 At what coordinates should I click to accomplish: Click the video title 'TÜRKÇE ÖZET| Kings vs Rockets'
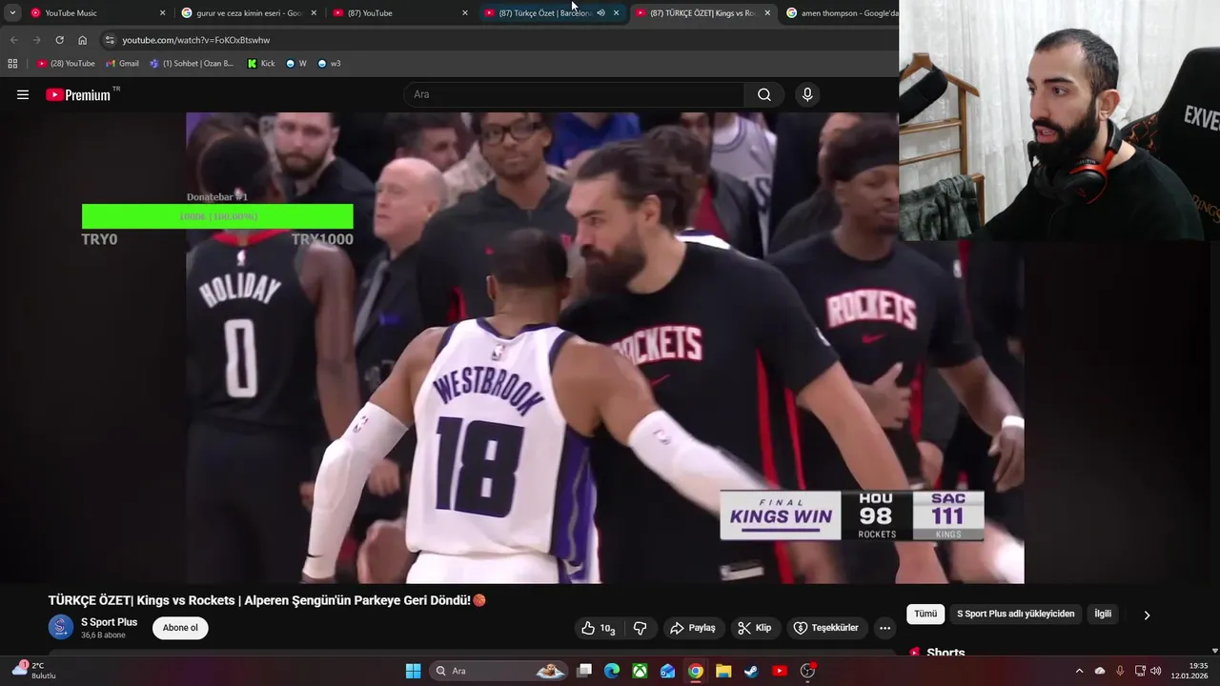click(267, 600)
